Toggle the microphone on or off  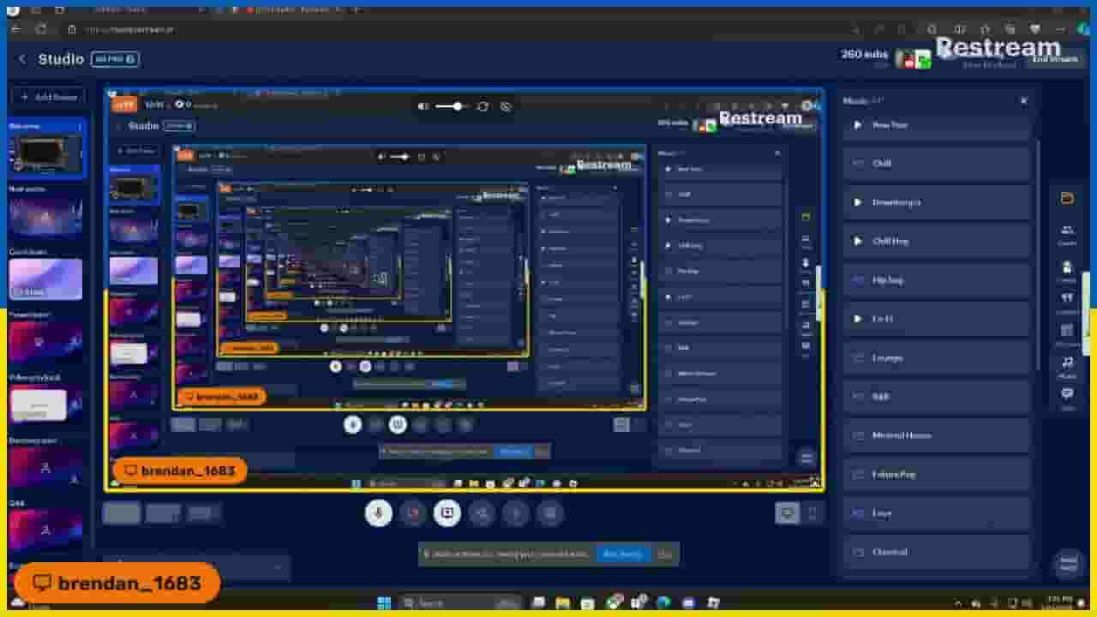(378, 513)
